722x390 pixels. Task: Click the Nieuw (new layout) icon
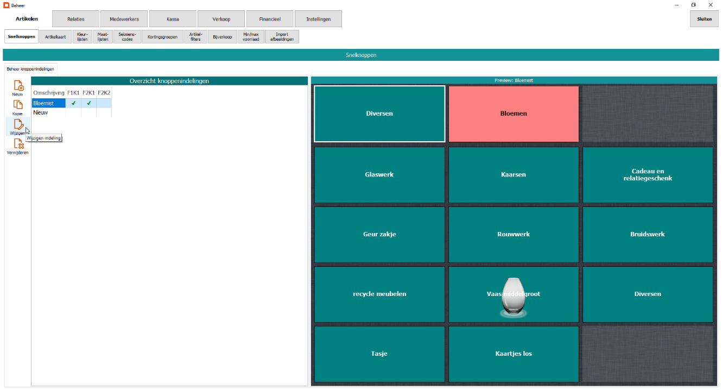(18, 86)
